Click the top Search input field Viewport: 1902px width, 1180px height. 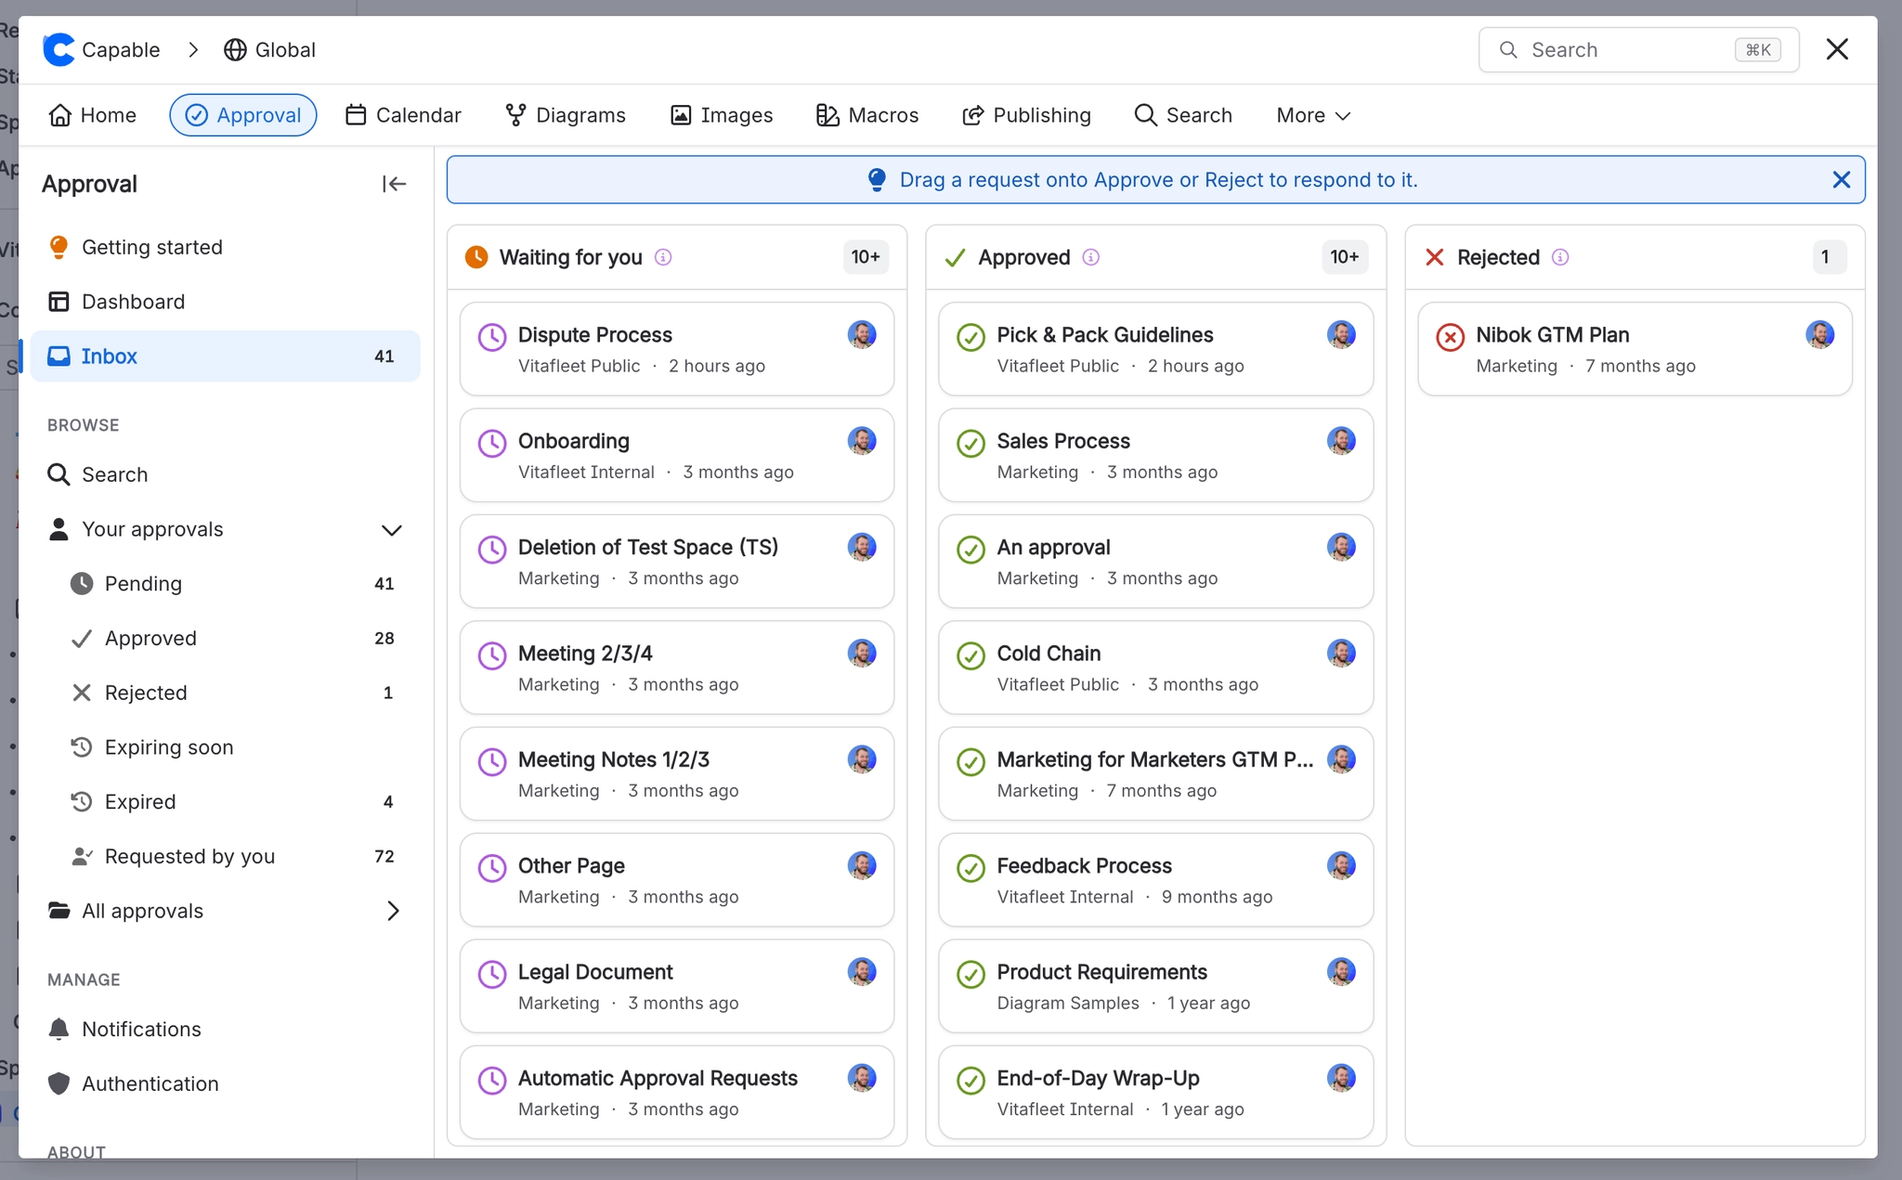1638,49
